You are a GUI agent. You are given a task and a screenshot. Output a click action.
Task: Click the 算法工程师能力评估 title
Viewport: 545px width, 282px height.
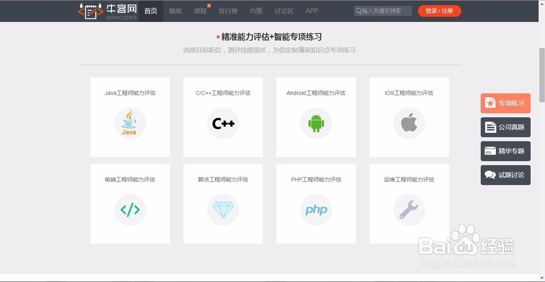(x=223, y=180)
